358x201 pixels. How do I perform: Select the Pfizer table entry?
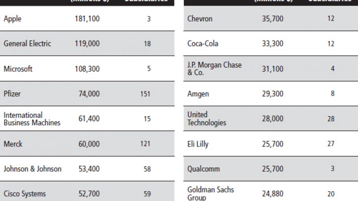13,94
